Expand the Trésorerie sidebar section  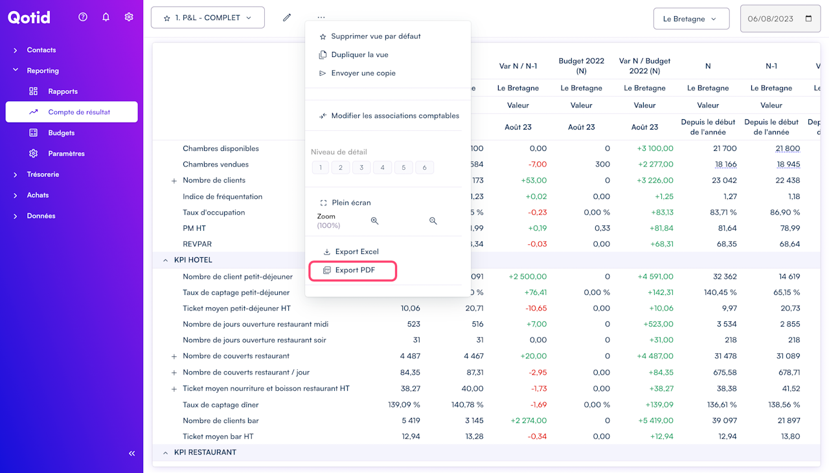pyautogui.click(x=43, y=174)
